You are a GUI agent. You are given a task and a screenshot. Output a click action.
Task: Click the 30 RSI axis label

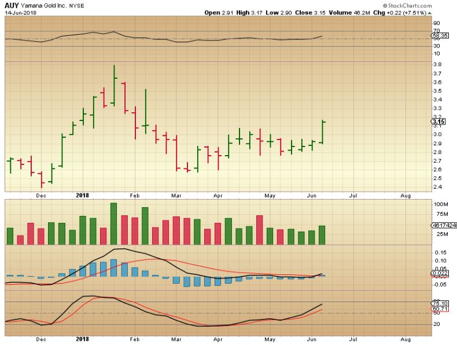click(437, 46)
